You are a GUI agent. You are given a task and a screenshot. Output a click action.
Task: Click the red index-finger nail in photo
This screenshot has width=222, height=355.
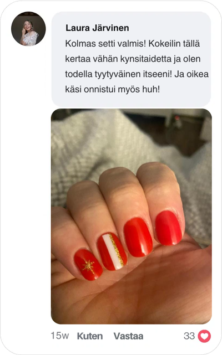pyautogui.click(x=169, y=228)
